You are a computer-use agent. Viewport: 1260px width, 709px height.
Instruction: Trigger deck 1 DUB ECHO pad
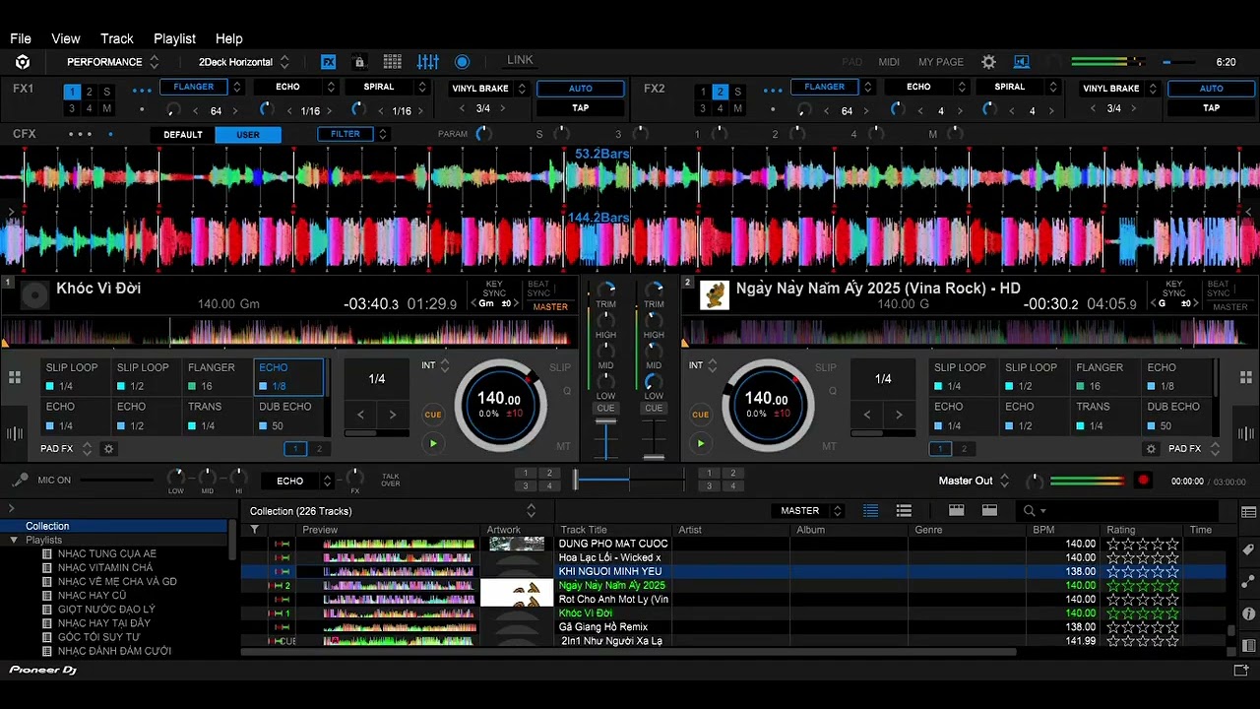290,417
